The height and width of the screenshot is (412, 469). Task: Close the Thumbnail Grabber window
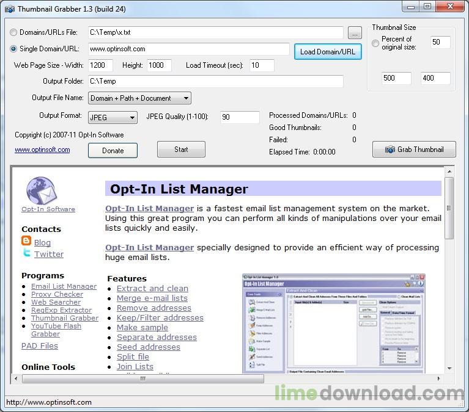(x=450, y=7)
